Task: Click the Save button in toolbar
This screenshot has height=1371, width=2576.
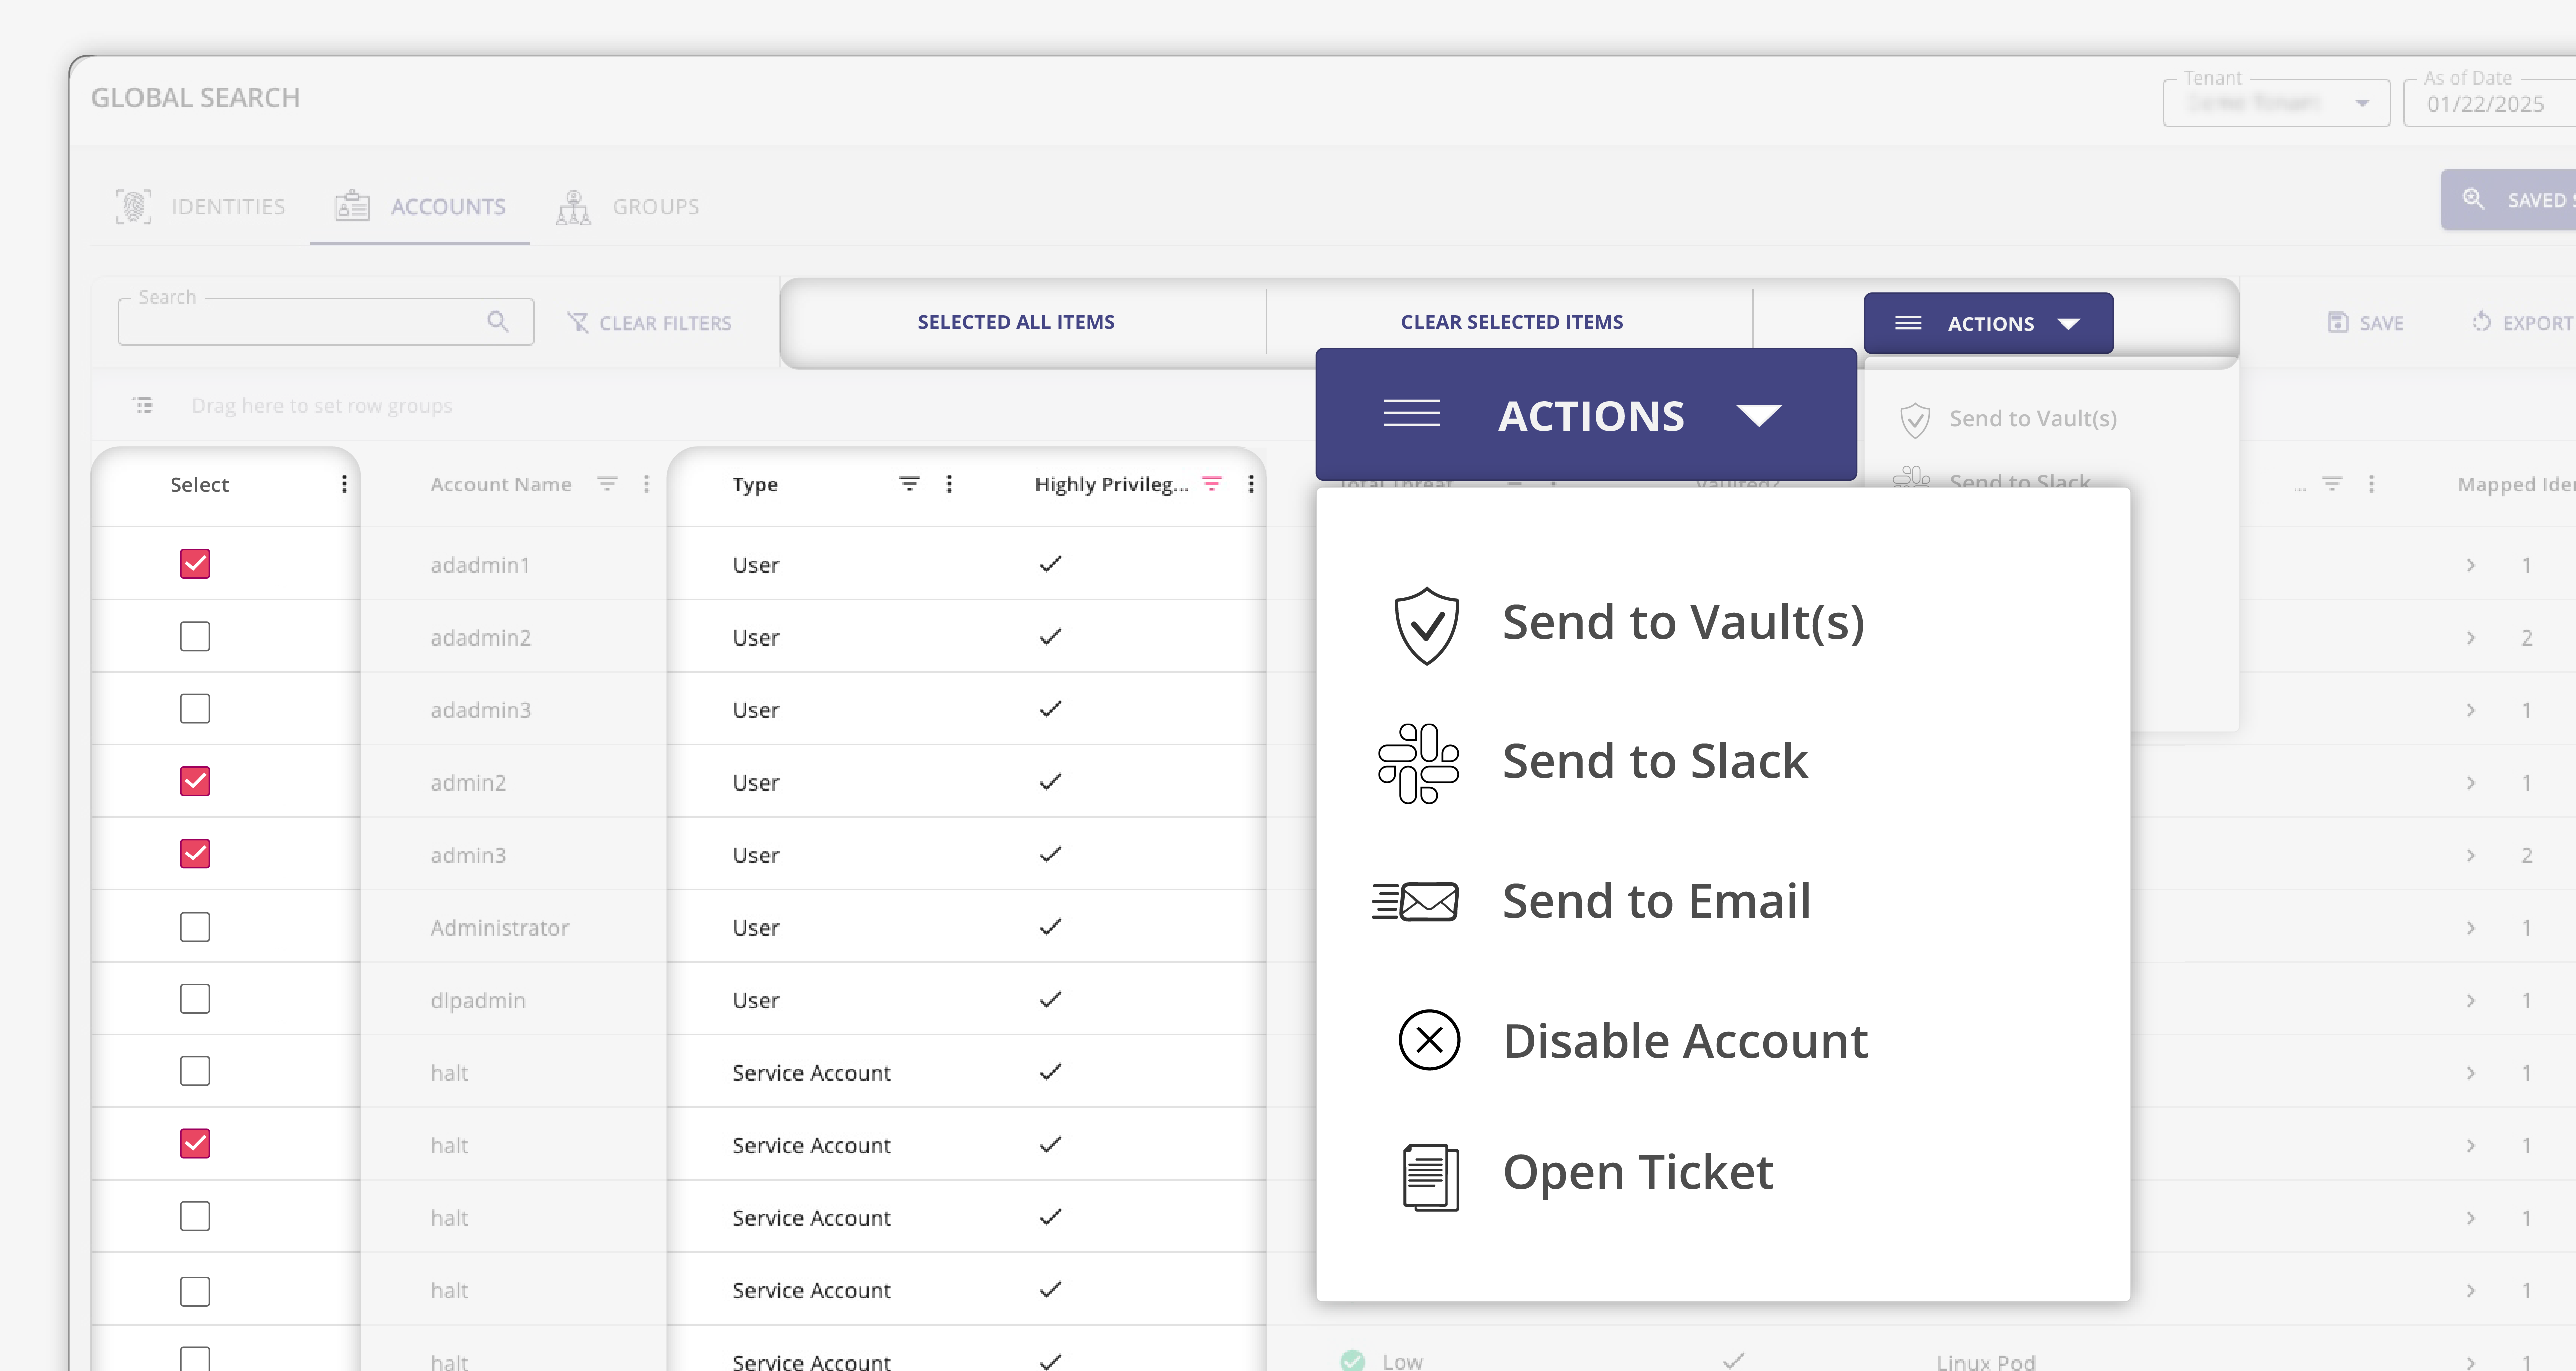Action: pyautogui.click(x=2365, y=323)
